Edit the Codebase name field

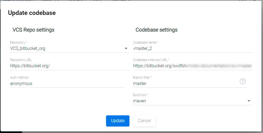coord(192,49)
